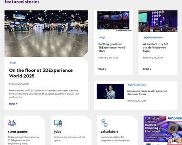Image resolution: width=182 pixels, height=145 pixels.
Task: Click 'Challenging problem solving STEM games' description
Action: (23, 141)
